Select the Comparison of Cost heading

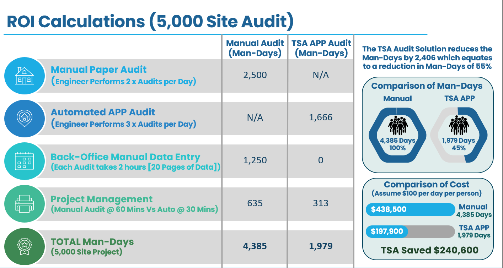coord(427,185)
